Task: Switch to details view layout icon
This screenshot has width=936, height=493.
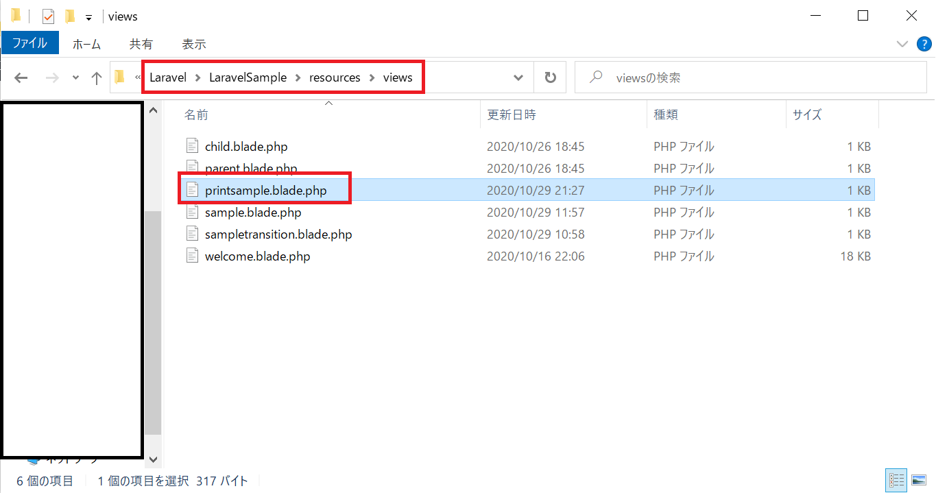Action: [896, 480]
